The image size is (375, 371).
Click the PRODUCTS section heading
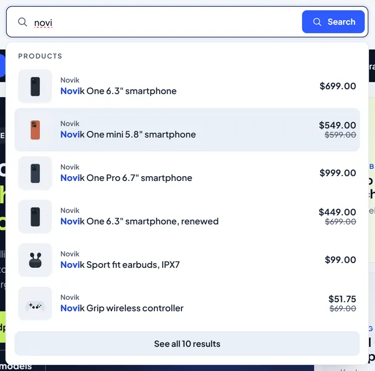40,56
